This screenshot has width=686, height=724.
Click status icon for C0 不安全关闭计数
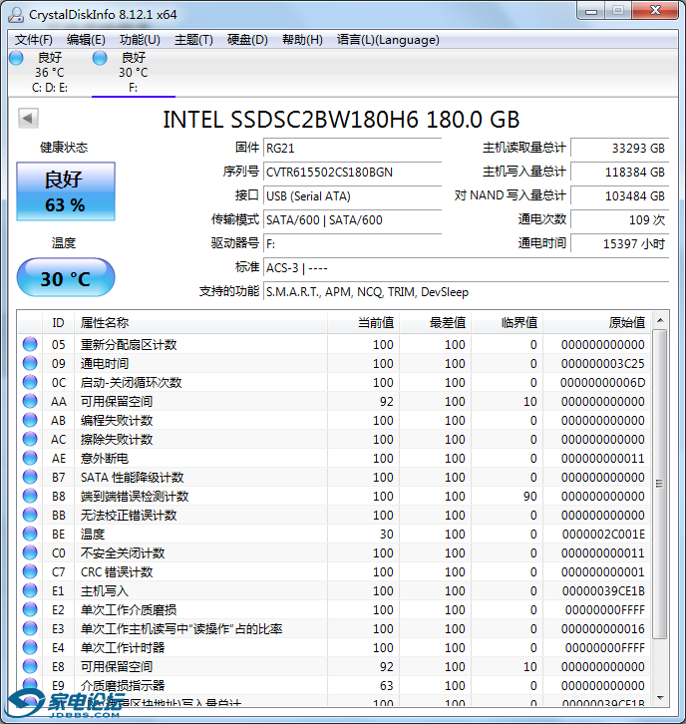click(30, 552)
